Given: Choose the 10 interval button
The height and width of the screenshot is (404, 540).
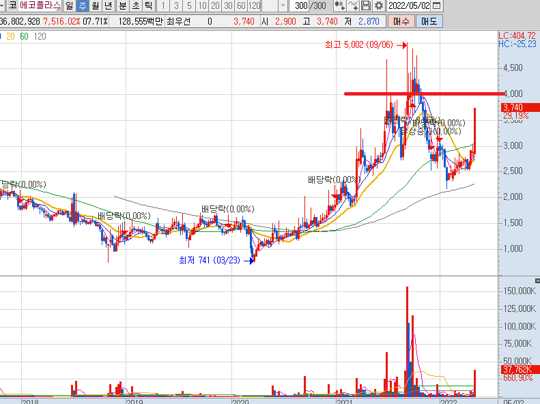Looking at the screenshot, I should [x=203, y=5].
